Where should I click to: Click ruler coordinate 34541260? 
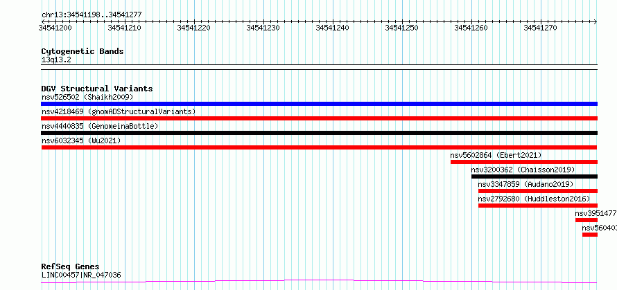[471, 28]
